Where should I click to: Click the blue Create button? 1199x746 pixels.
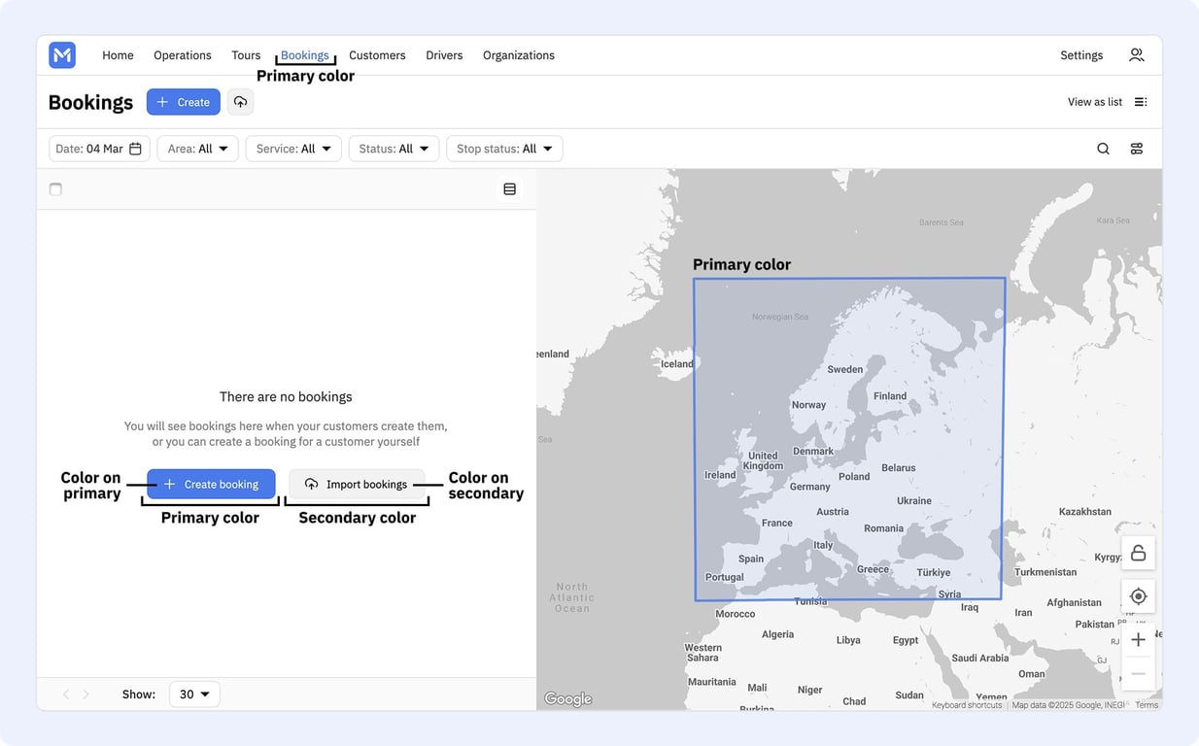tap(184, 102)
